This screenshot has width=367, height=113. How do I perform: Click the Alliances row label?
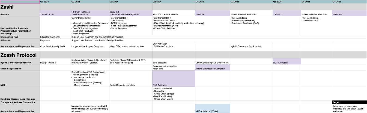20,40
